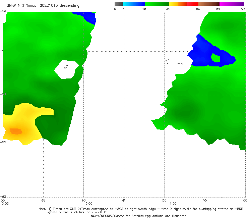Click the longitude axis label "60"
248x218 pixels.
pyautogui.click(x=245, y=200)
